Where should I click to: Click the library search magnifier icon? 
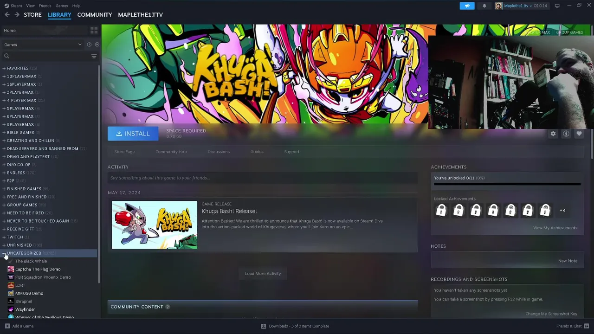pyautogui.click(x=6, y=56)
